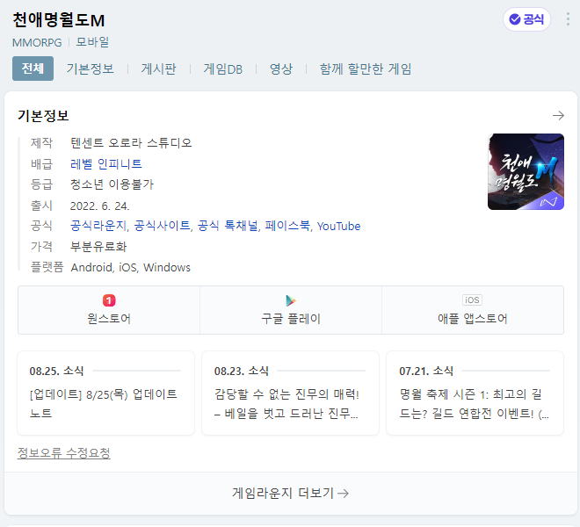Click the MMORPG genre text
Screen dimensions: 580x527
(x=37, y=42)
